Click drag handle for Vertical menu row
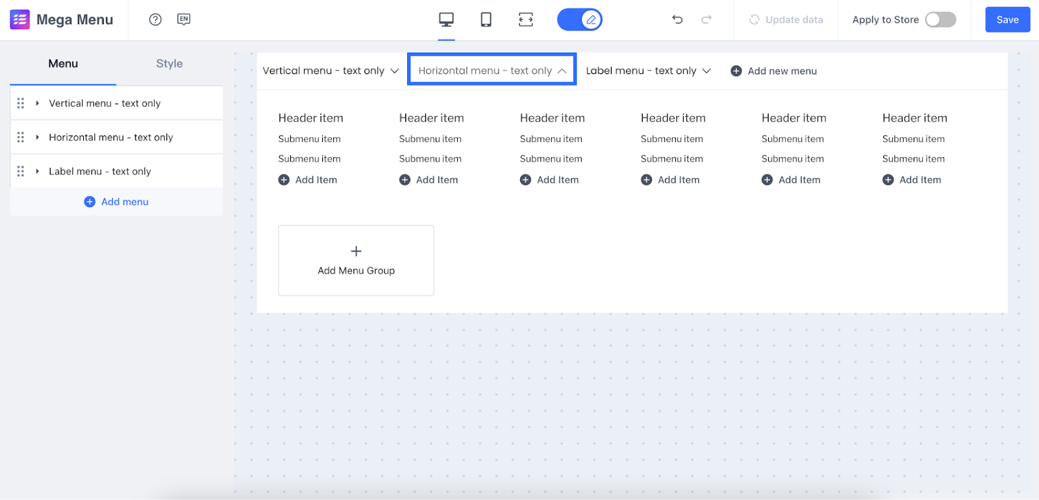 coord(21,103)
